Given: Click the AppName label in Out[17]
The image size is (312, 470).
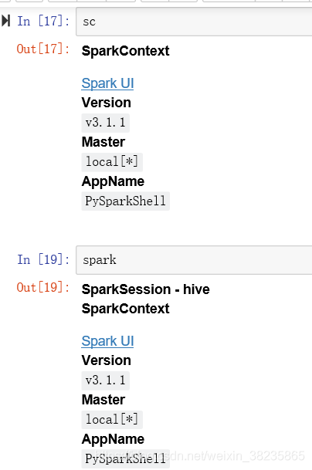Looking at the screenshot, I should click(113, 181).
